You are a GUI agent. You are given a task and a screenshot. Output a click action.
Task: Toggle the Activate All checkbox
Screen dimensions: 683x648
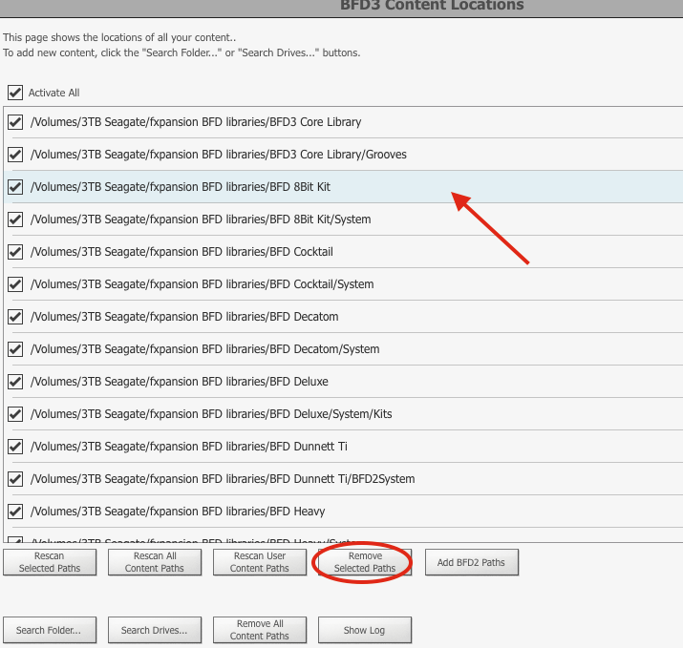15,93
